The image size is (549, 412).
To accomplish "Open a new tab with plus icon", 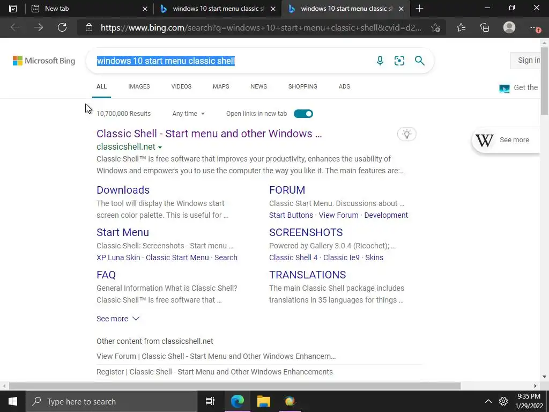I will tap(419, 9).
